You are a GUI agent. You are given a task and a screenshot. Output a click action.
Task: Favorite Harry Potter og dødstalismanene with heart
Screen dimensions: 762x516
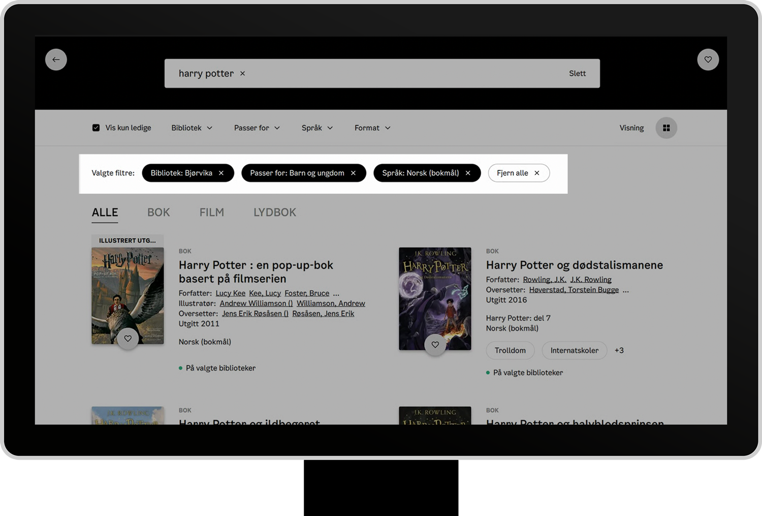click(435, 345)
